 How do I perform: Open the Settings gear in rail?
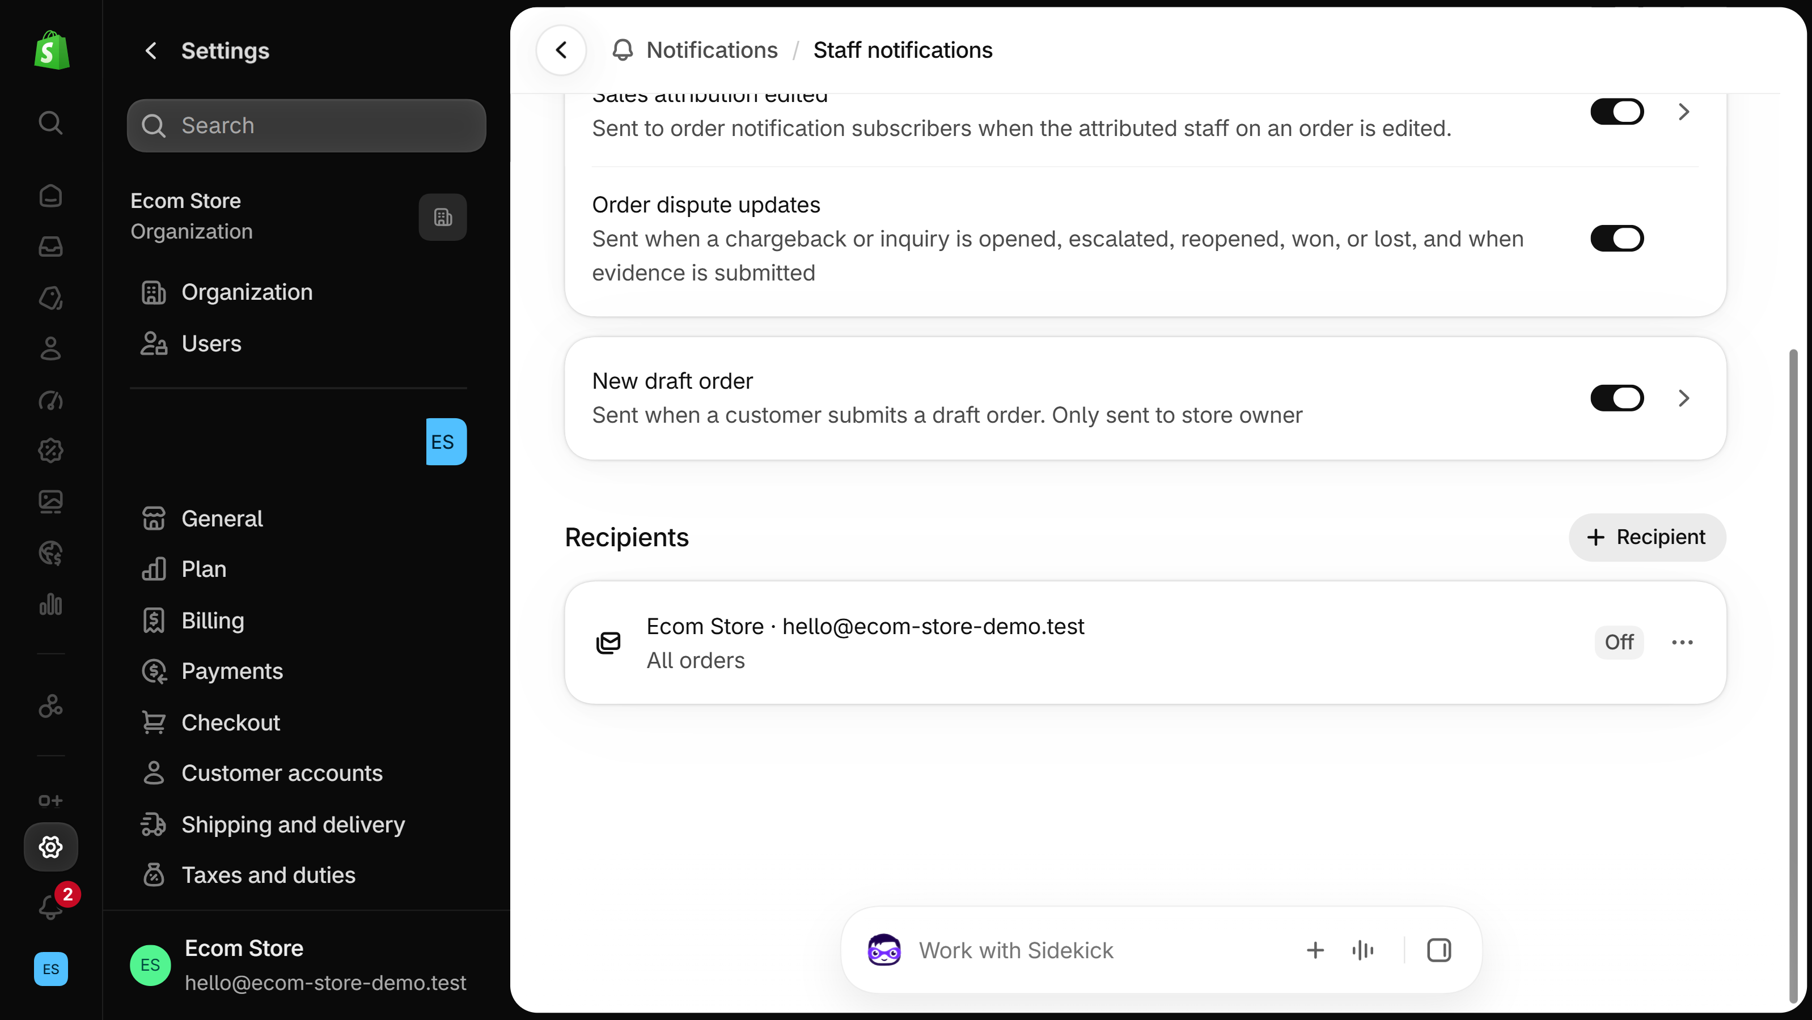[50, 847]
